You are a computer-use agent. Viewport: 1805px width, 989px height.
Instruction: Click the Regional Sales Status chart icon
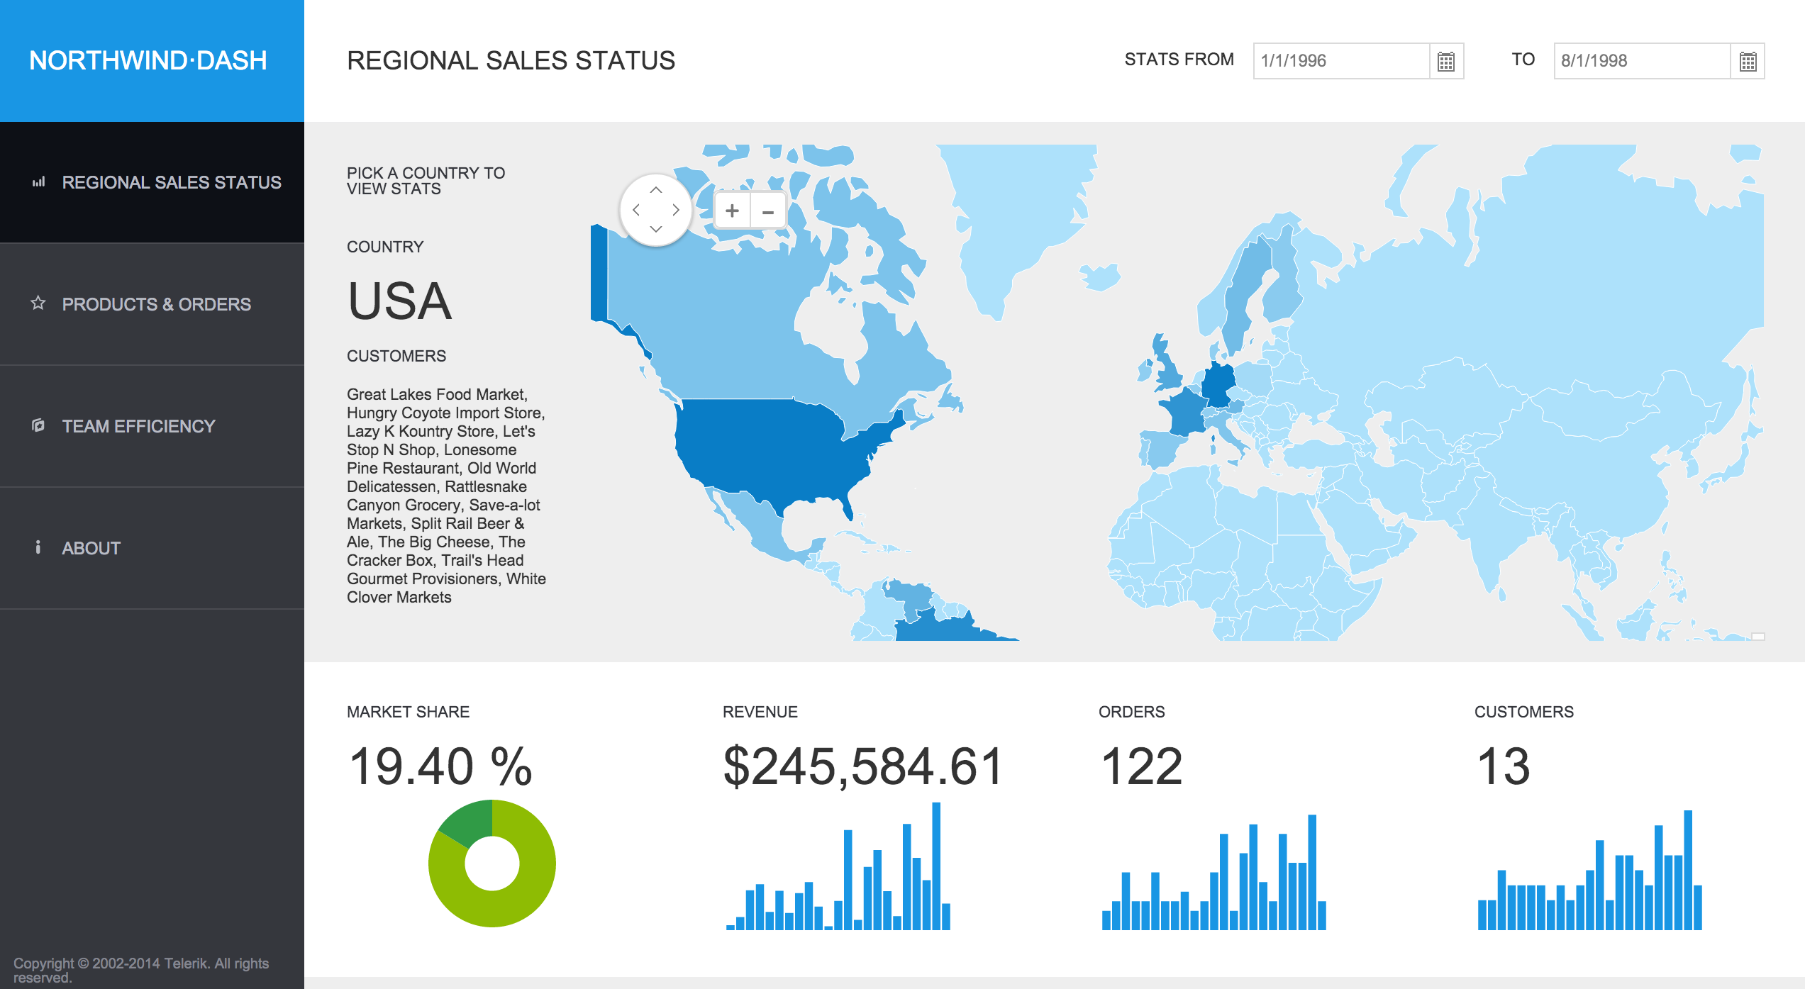[x=38, y=182]
